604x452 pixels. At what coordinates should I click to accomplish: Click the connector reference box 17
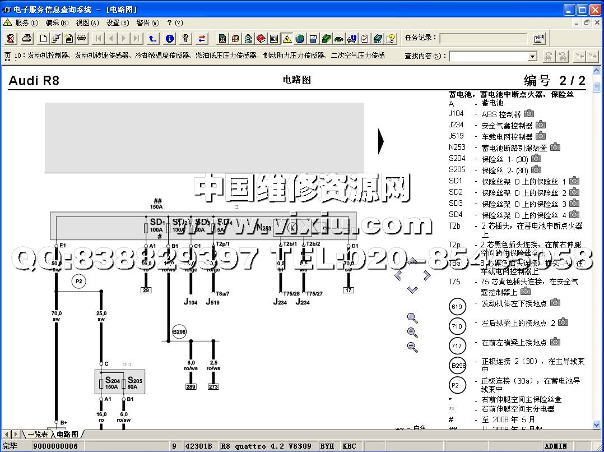349,290
